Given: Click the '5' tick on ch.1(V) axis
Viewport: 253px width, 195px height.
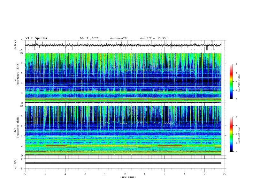Looking at the screenshot, I should 22,40.
